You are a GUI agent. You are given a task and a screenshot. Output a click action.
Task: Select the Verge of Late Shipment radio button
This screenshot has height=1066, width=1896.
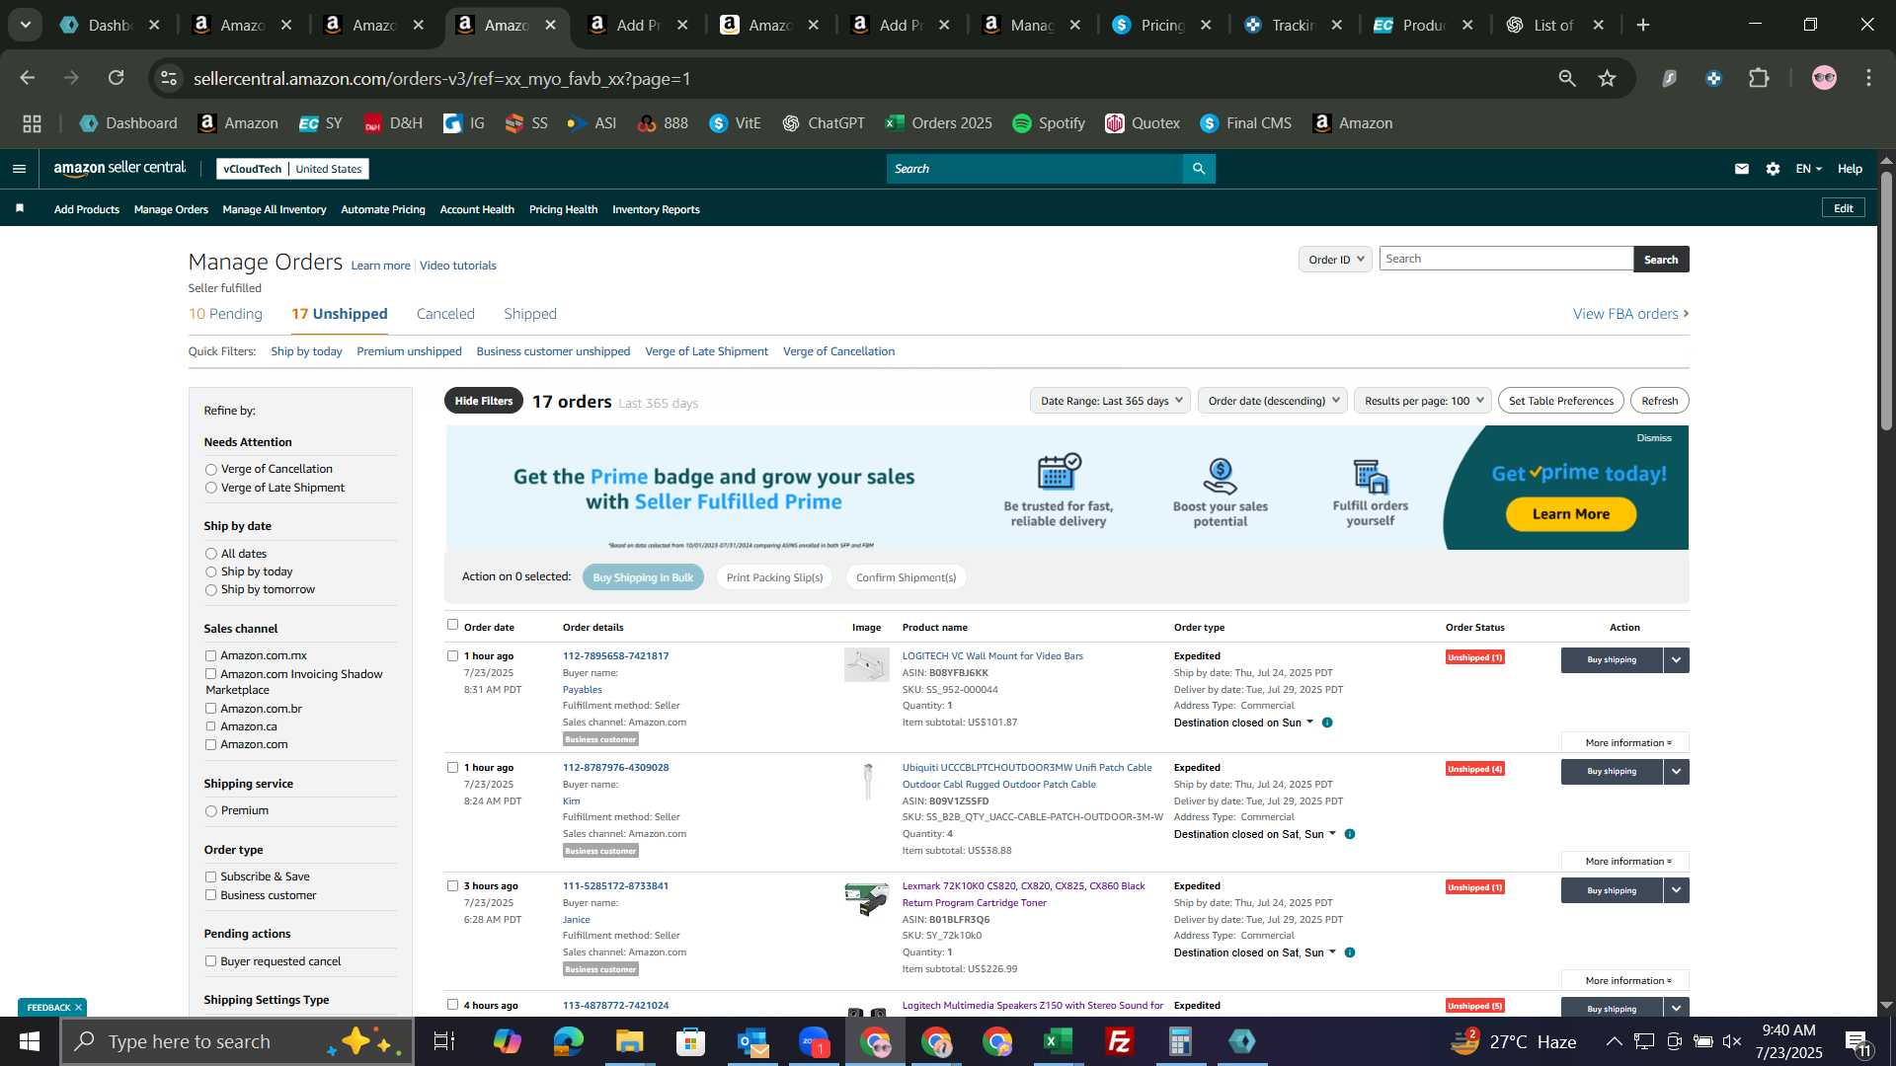[x=210, y=488]
